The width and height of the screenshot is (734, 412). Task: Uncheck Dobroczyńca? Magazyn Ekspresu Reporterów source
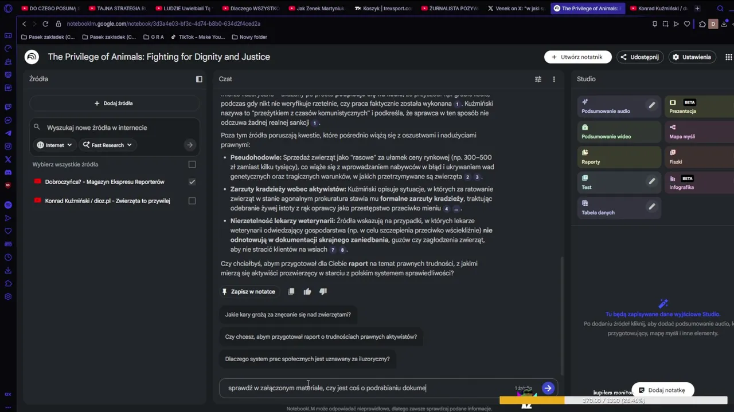click(192, 182)
